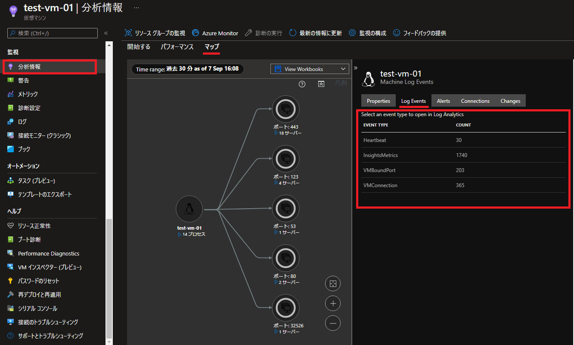Open InsightsMetrics event type row
574x345 pixels.
click(x=463, y=155)
